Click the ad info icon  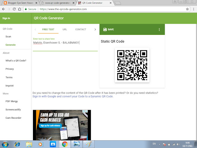click(x=83, y=111)
